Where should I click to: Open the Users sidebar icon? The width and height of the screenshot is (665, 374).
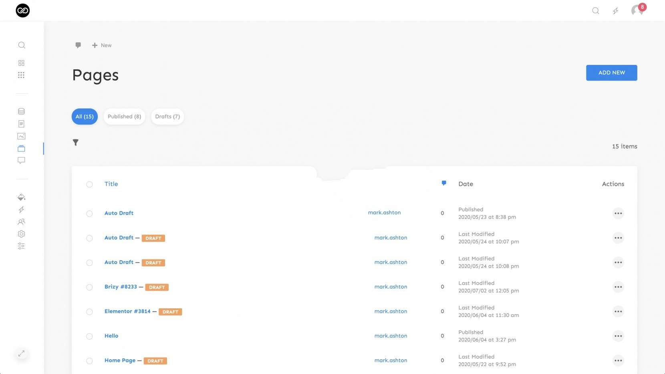point(21,222)
